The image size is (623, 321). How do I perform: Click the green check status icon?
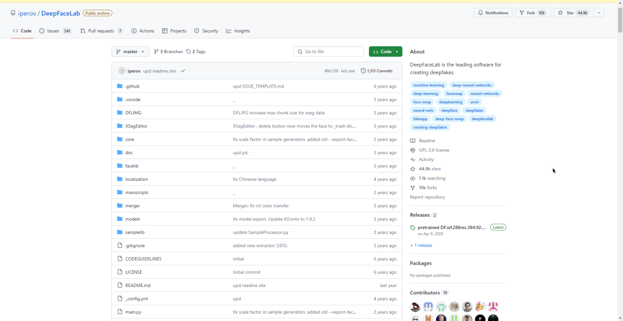pos(183,71)
